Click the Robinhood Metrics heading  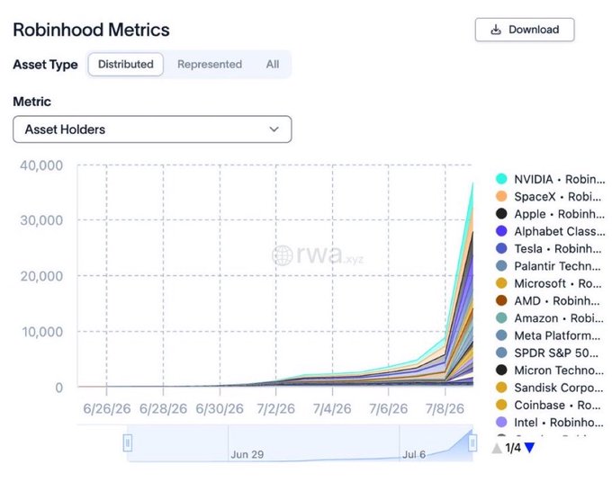pos(91,30)
